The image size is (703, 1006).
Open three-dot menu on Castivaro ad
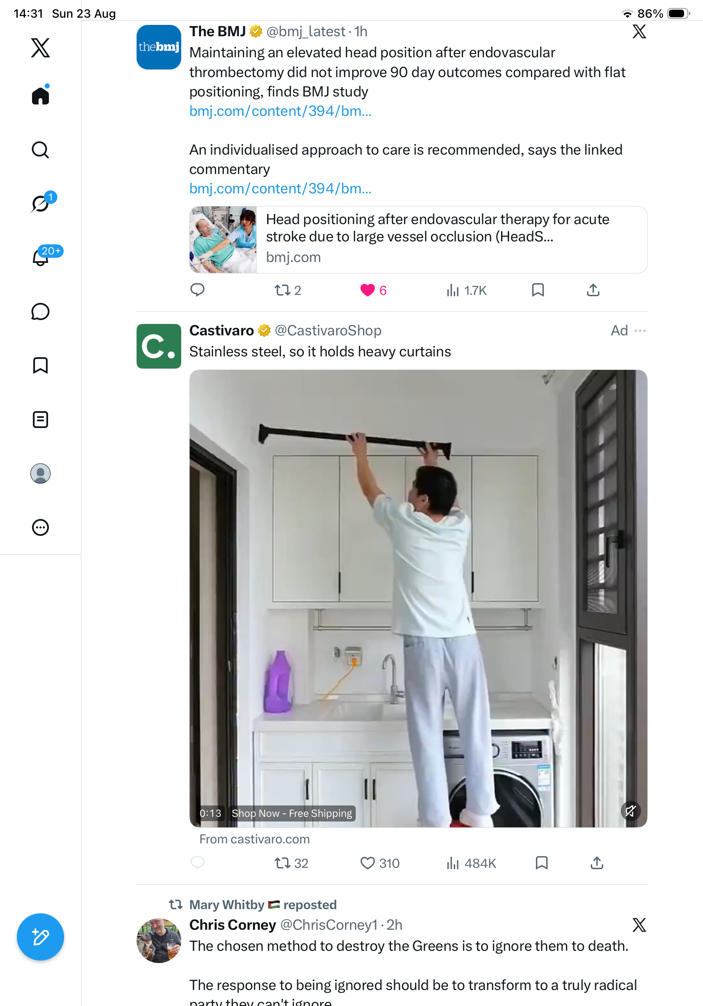pyautogui.click(x=640, y=330)
